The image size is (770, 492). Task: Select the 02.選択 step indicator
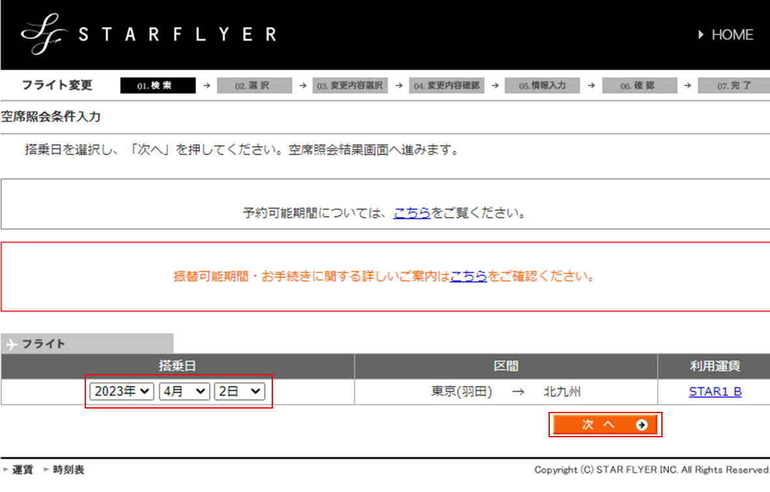(x=253, y=85)
